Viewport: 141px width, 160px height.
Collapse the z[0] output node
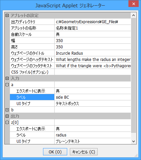[x=7, y=122]
